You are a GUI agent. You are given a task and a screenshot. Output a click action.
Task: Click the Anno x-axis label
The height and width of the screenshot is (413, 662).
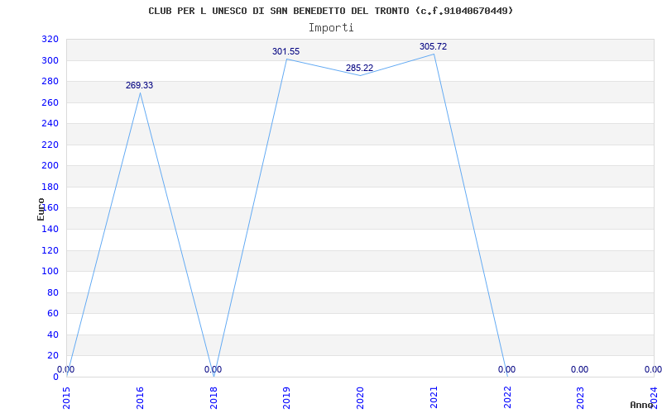[642, 405]
